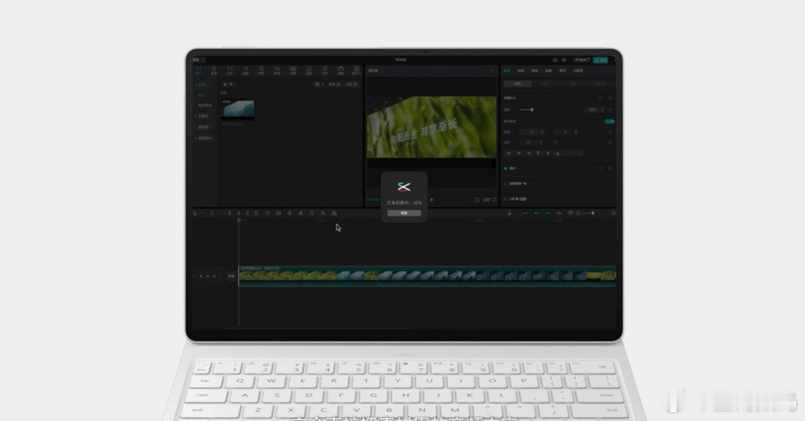Open the 媒体 media tab
805x421 pixels.
pyautogui.click(x=198, y=70)
